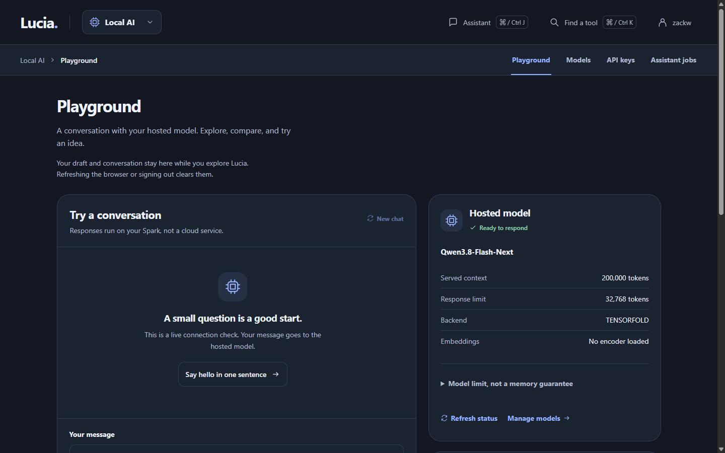Click the Try a conversation heading
725x453 pixels.
(x=115, y=215)
